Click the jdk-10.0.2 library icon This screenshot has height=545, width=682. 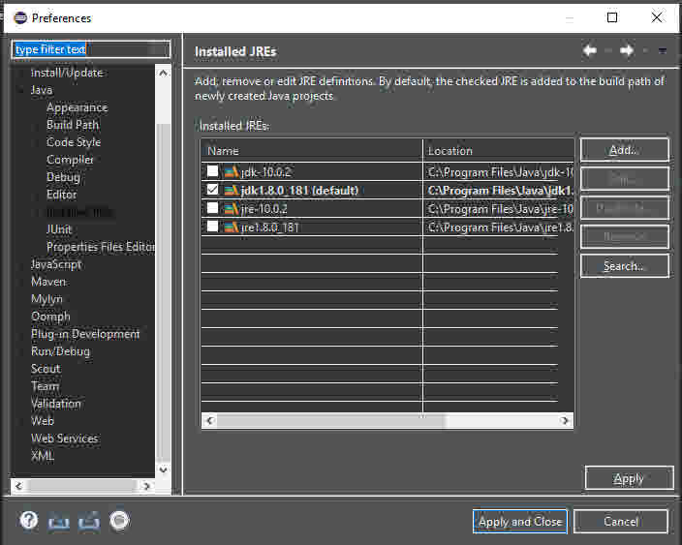click(231, 171)
